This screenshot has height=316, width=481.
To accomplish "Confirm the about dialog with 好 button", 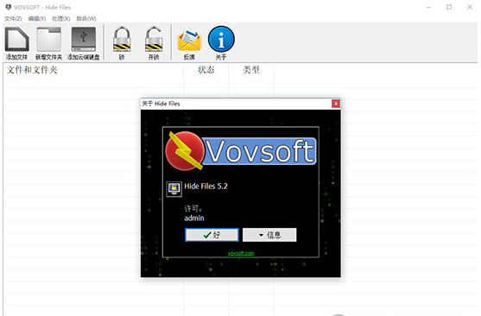I will 212,235.
